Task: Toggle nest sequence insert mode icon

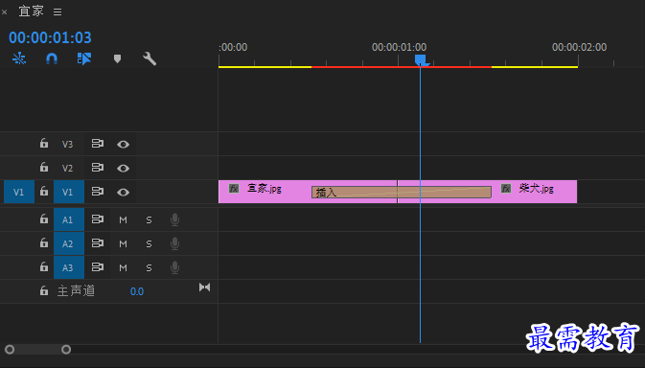Action: pos(19,58)
